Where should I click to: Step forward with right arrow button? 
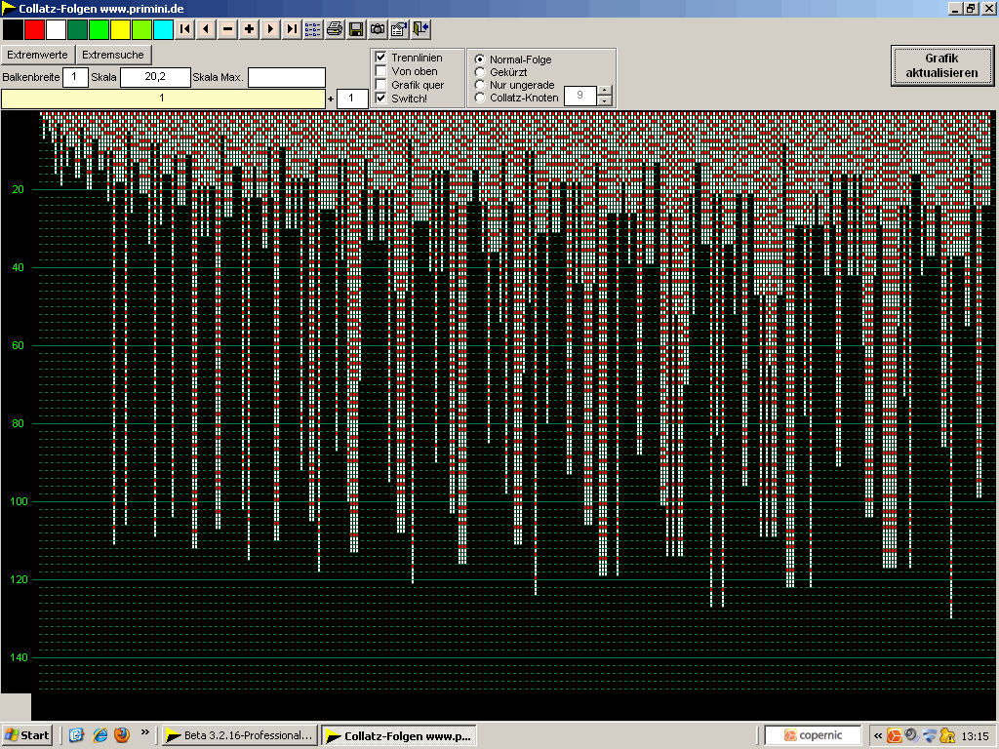point(270,29)
